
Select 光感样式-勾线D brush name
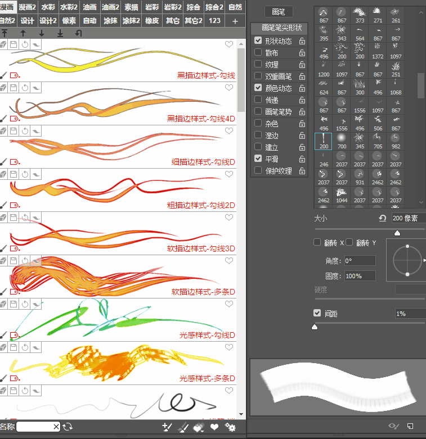207,335
